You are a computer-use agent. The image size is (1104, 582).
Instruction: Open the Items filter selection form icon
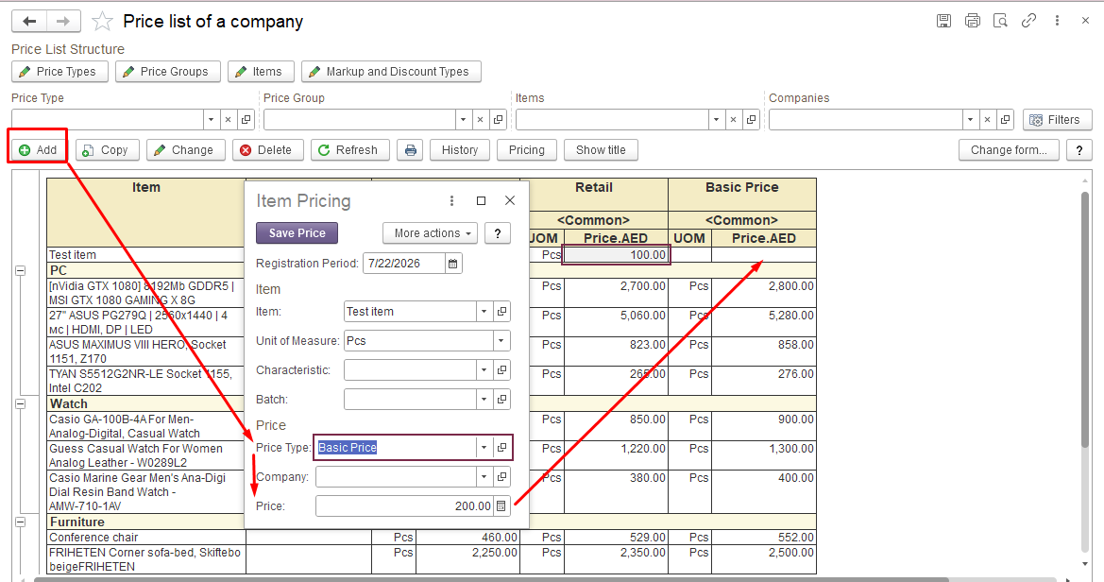751,120
